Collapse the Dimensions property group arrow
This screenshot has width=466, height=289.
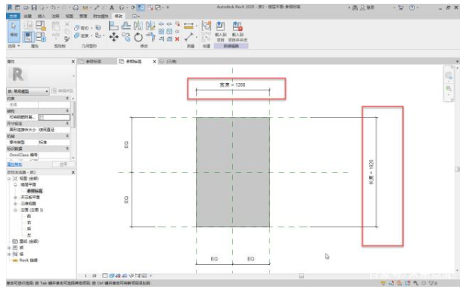tap(67, 124)
